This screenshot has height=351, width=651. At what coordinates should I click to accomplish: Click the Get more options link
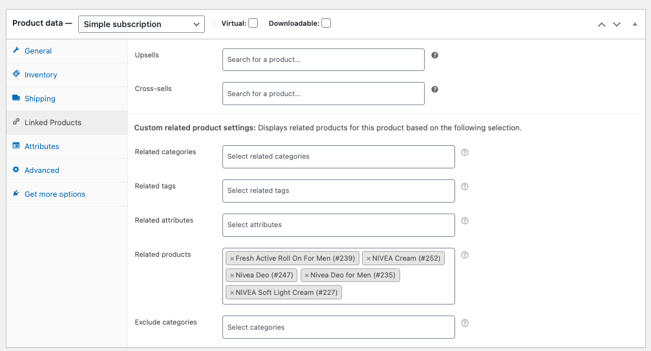click(x=54, y=194)
